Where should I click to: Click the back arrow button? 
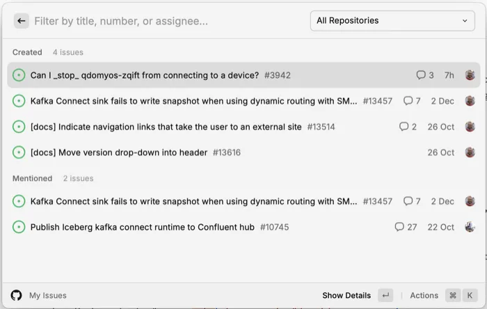pos(22,21)
